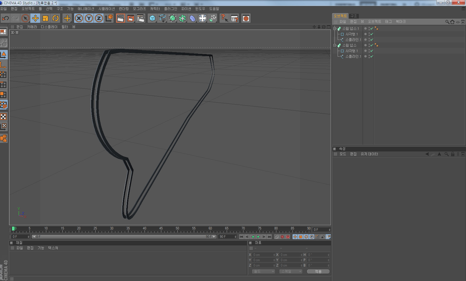The height and width of the screenshot is (281, 466).
Task: Open the render settings icon
Action: [141, 18]
